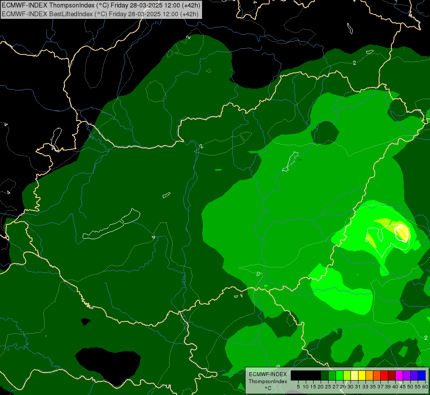This screenshot has width=430, height=395.
Task: Click the ECMWF-INDEX label in the legend
Action: [268, 374]
